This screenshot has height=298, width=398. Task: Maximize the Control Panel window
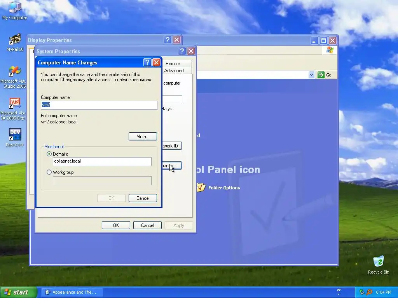[323, 40]
